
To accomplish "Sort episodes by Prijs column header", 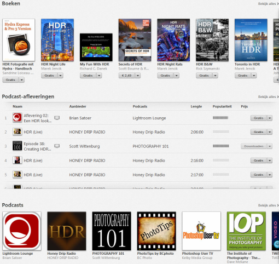I will [245, 106].
